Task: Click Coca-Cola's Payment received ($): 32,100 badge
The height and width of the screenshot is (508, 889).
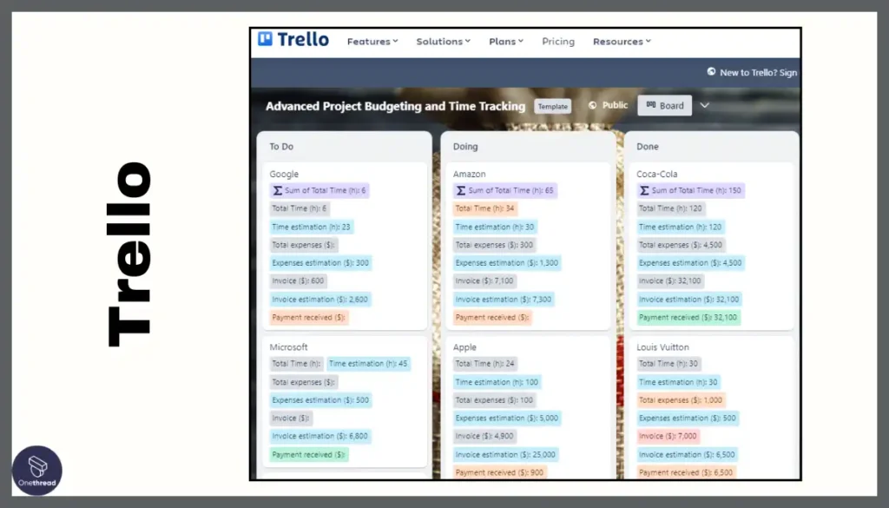Action: click(x=688, y=318)
